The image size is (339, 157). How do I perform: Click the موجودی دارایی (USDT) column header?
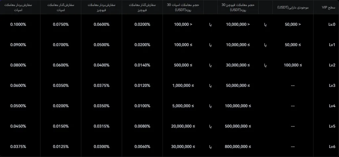coord(293,7)
